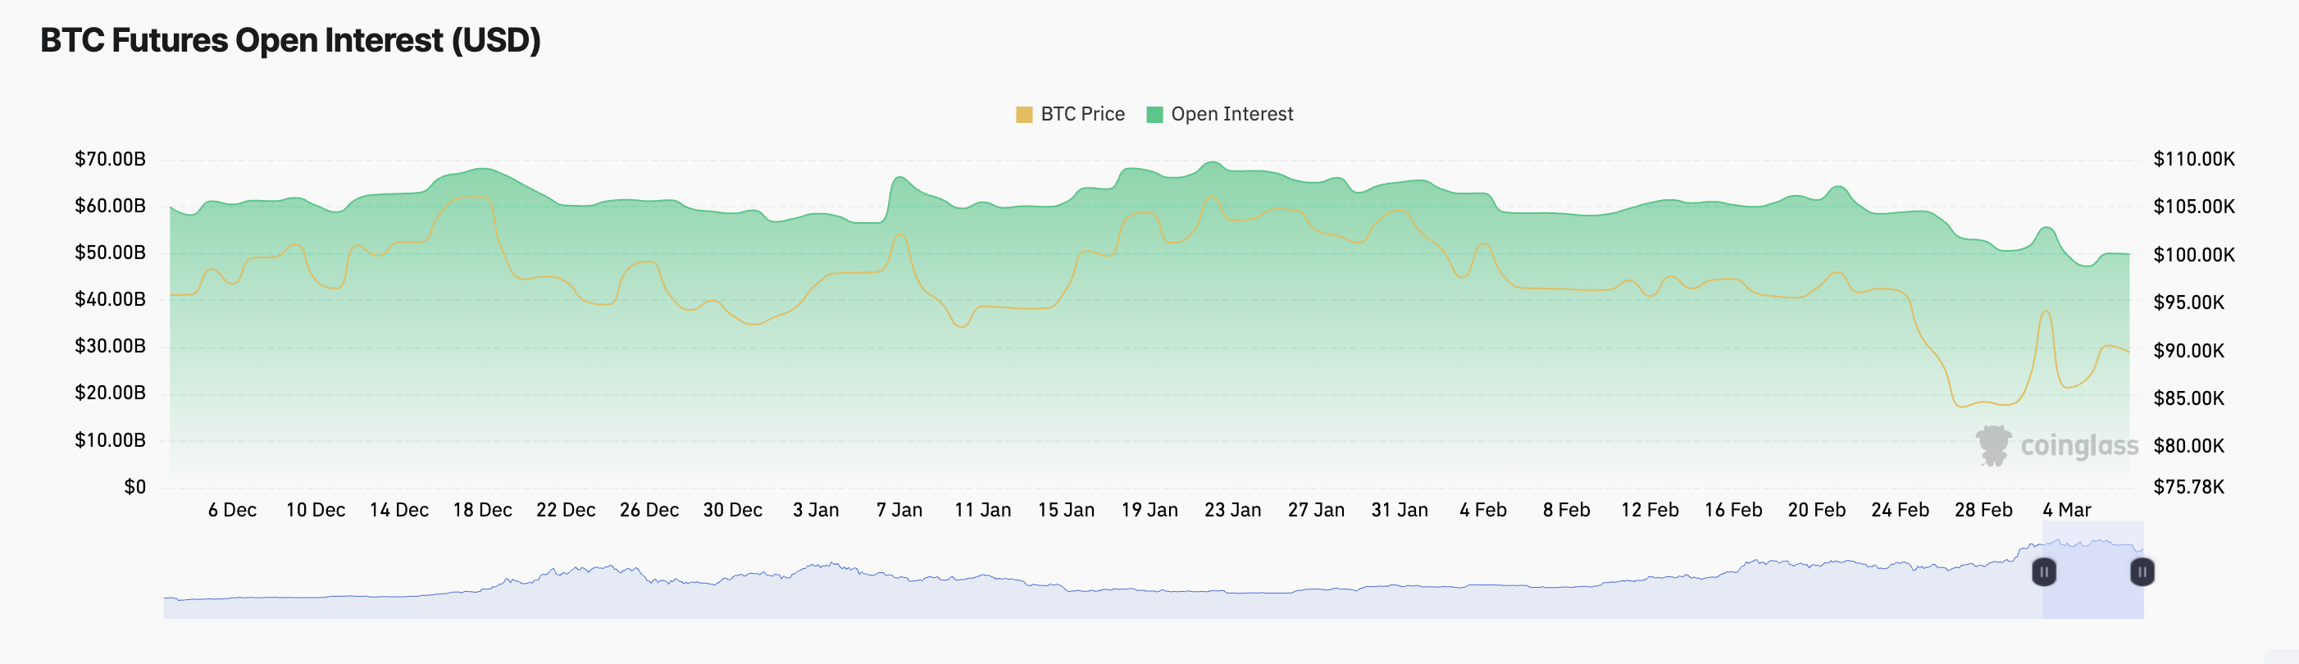Click the coinglass watermark text

[x=2078, y=445]
